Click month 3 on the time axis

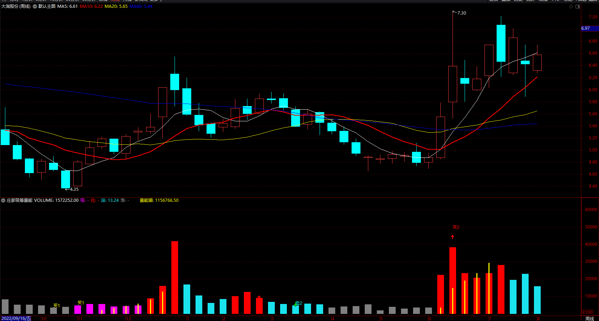272,319
